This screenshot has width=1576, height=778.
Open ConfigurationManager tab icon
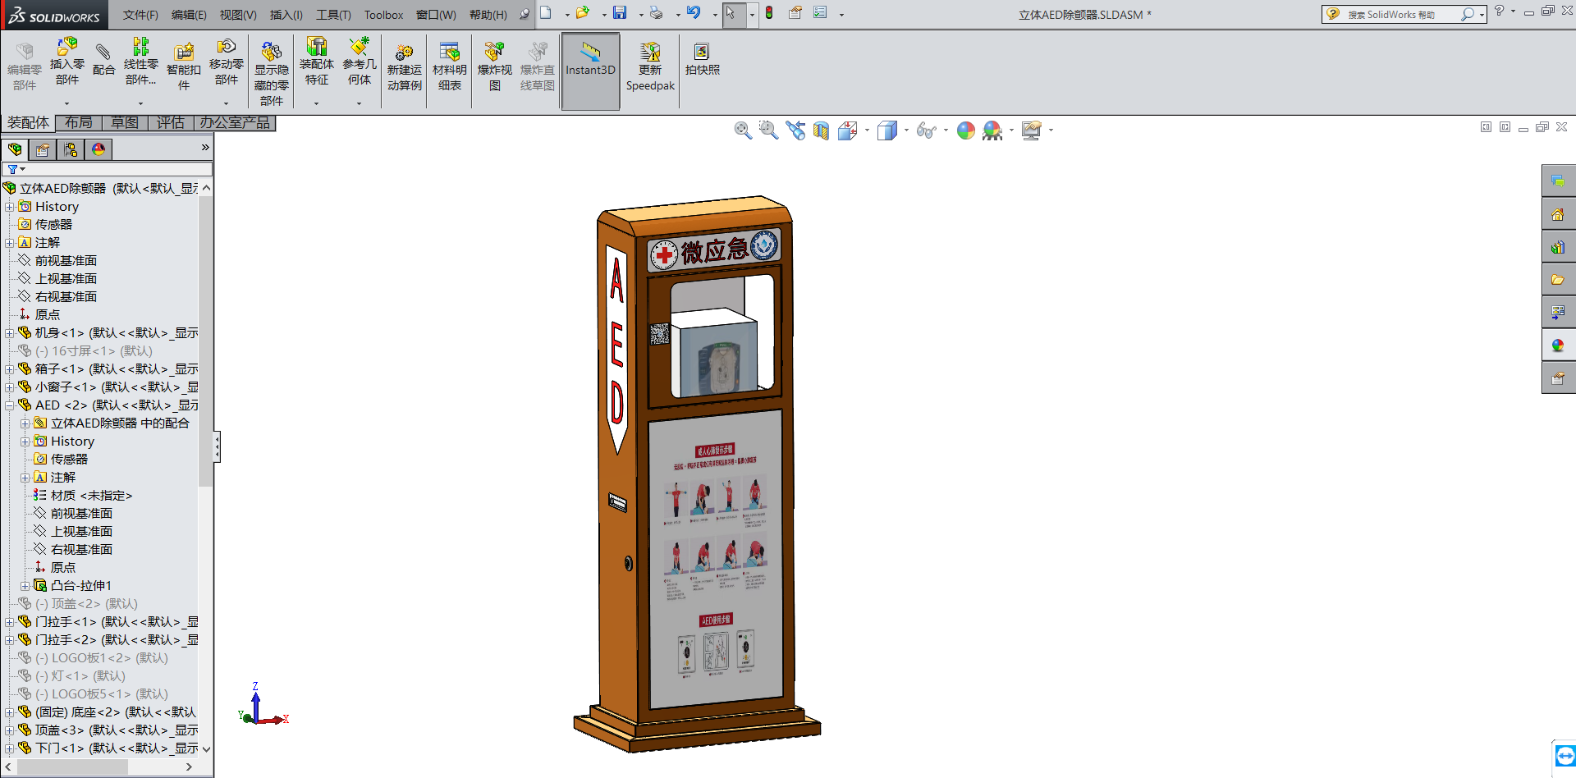(x=71, y=149)
